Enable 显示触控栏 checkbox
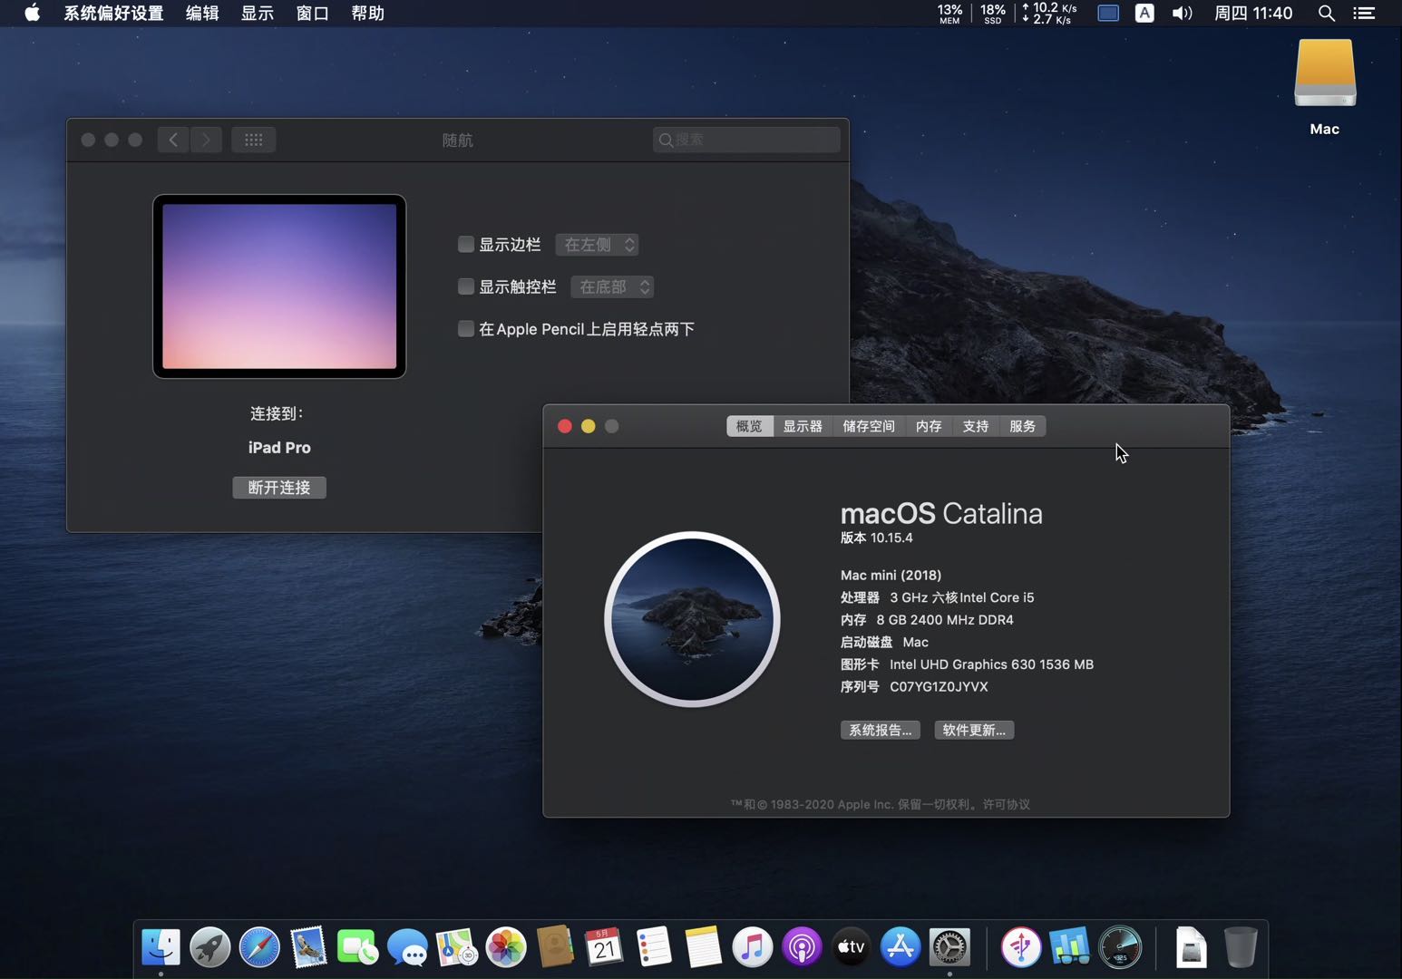This screenshot has height=979, width=1402. pos(466,286)
